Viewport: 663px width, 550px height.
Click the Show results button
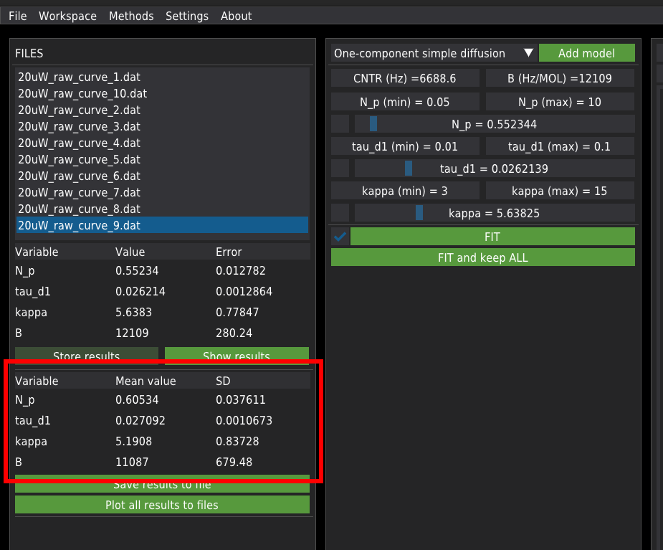click(x=237, y=356)
